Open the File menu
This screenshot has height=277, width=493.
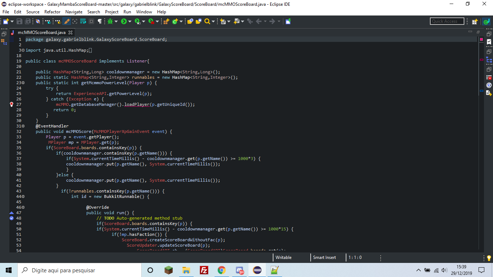[6, 12]
